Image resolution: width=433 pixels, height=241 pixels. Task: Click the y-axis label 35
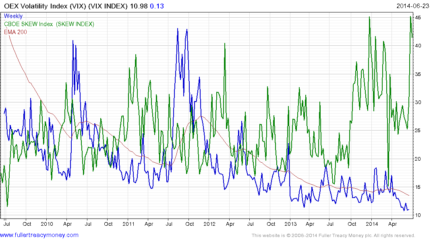tap(418, 74)
